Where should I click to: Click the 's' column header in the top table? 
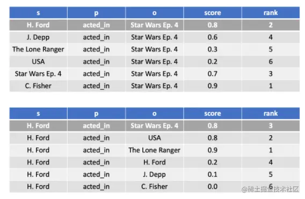click(38, 13)
